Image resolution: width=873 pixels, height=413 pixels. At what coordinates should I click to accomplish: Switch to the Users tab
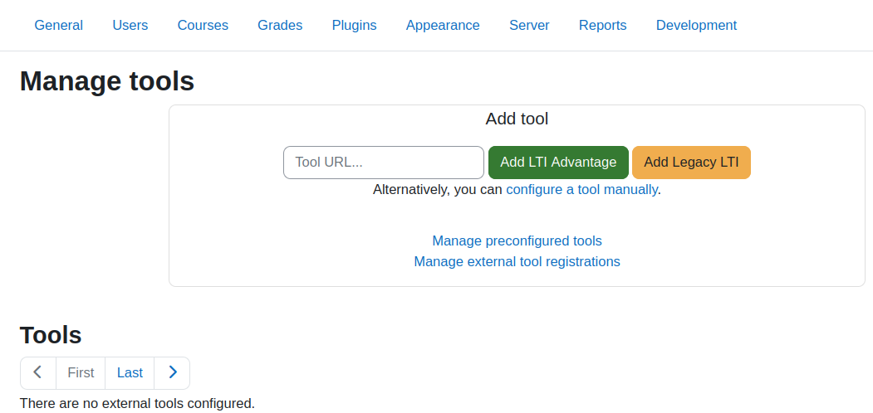pyautogui.click(x=130, y=25)
